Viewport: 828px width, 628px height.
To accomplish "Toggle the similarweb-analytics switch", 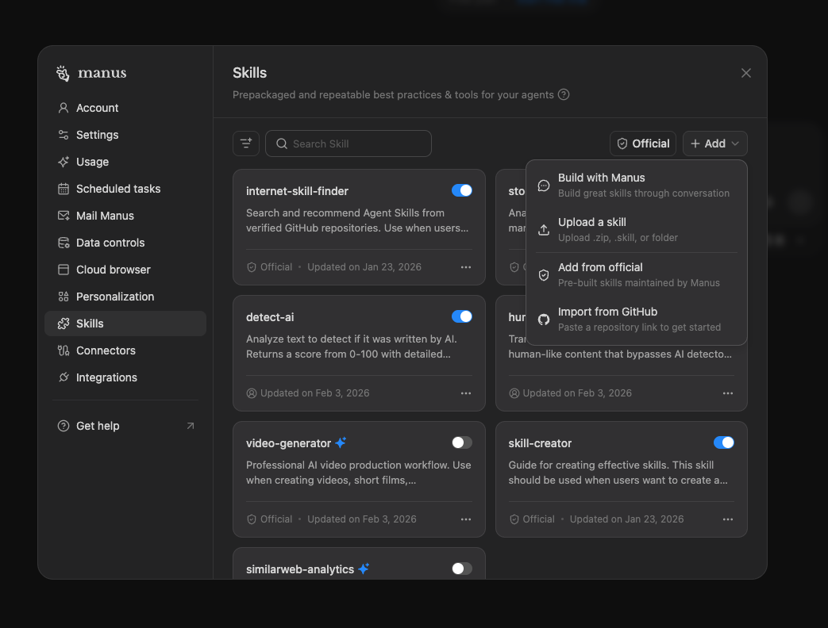I will click(x=462, y=569).
